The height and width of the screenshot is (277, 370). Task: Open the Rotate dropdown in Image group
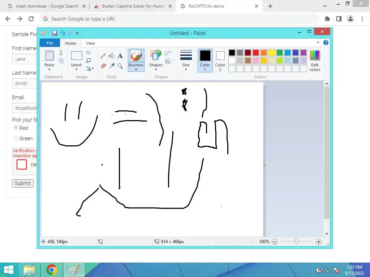pos(90,69)
